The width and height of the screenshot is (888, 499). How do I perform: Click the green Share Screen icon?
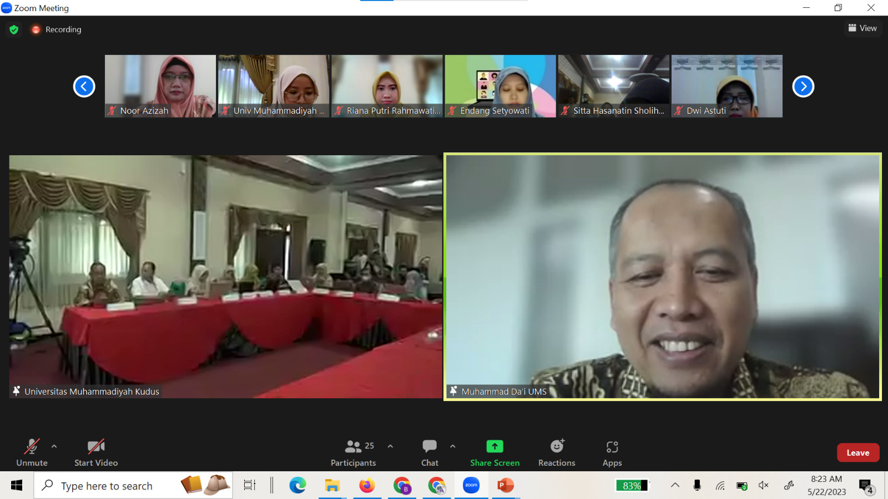(x=495, y=446)
